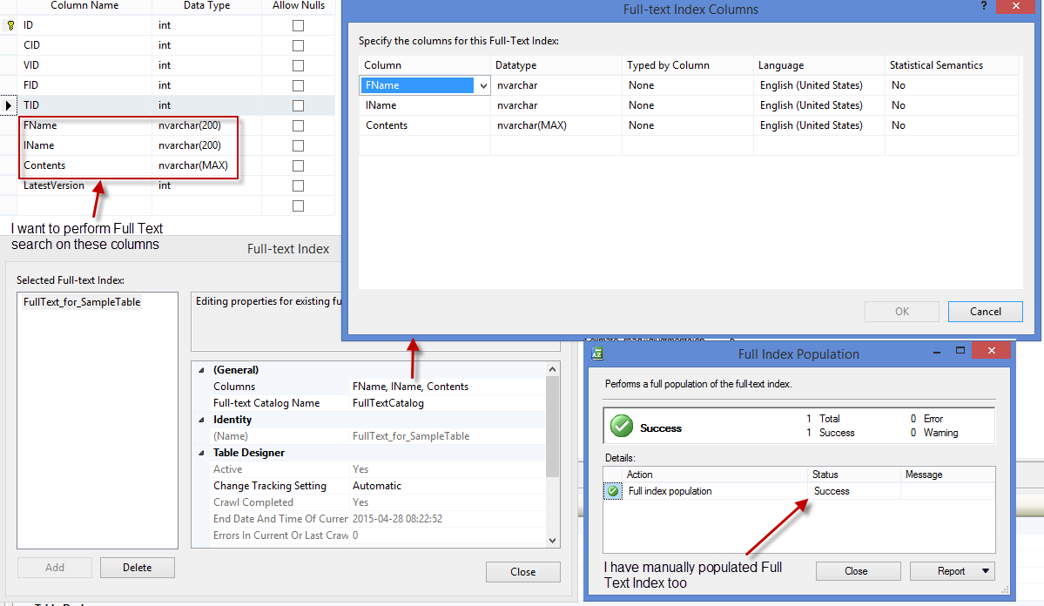This screenshot has width=1044, height=606.
Task: Maximize the Full Index Population window
Action: 960,350
